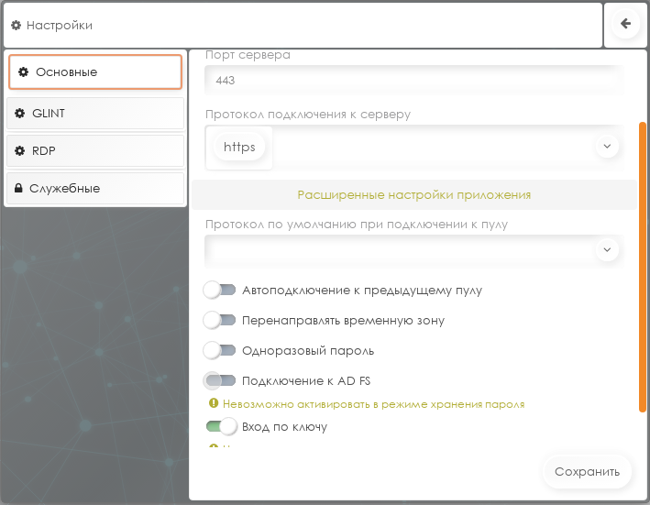Expand server connection protocol dropdown arrow

(606, 146)
